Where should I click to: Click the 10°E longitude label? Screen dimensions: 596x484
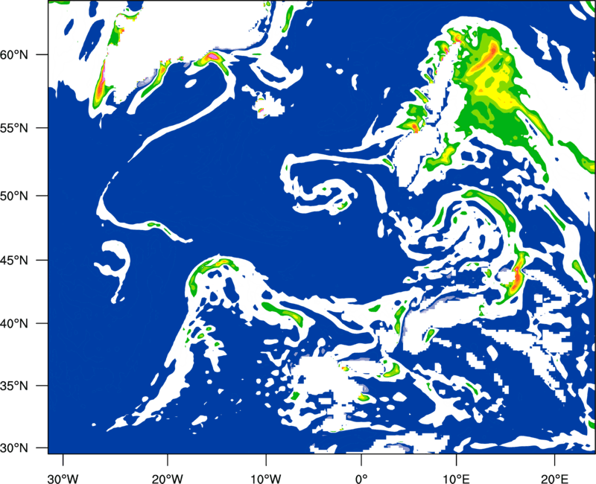click(x=456, y=479)
